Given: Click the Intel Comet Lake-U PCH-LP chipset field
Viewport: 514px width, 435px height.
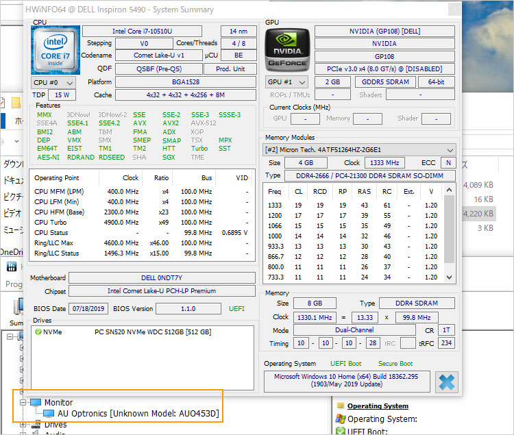Looking at the screenshot, I should pyautogui.click(x=162, y=291).
